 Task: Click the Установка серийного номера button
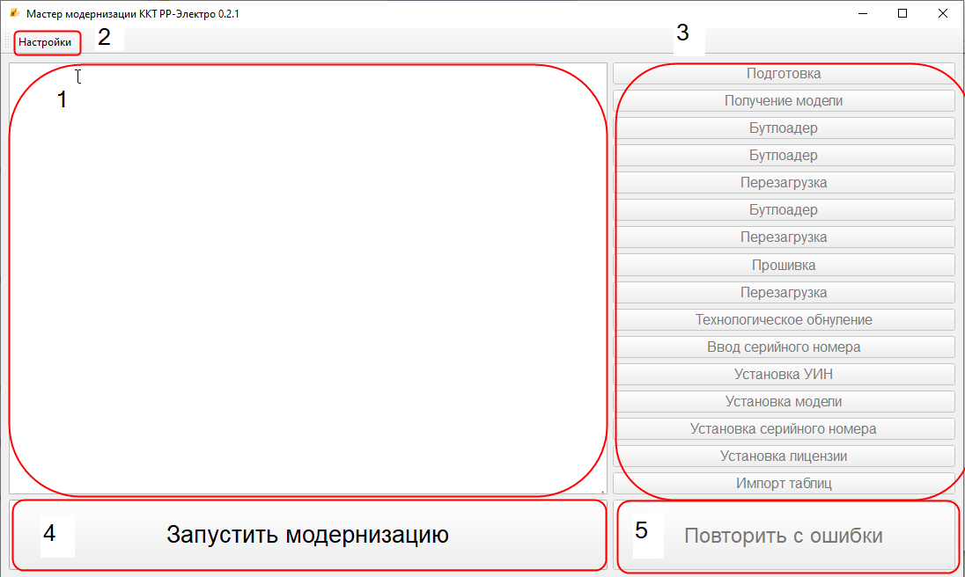[x=784, y=429]
